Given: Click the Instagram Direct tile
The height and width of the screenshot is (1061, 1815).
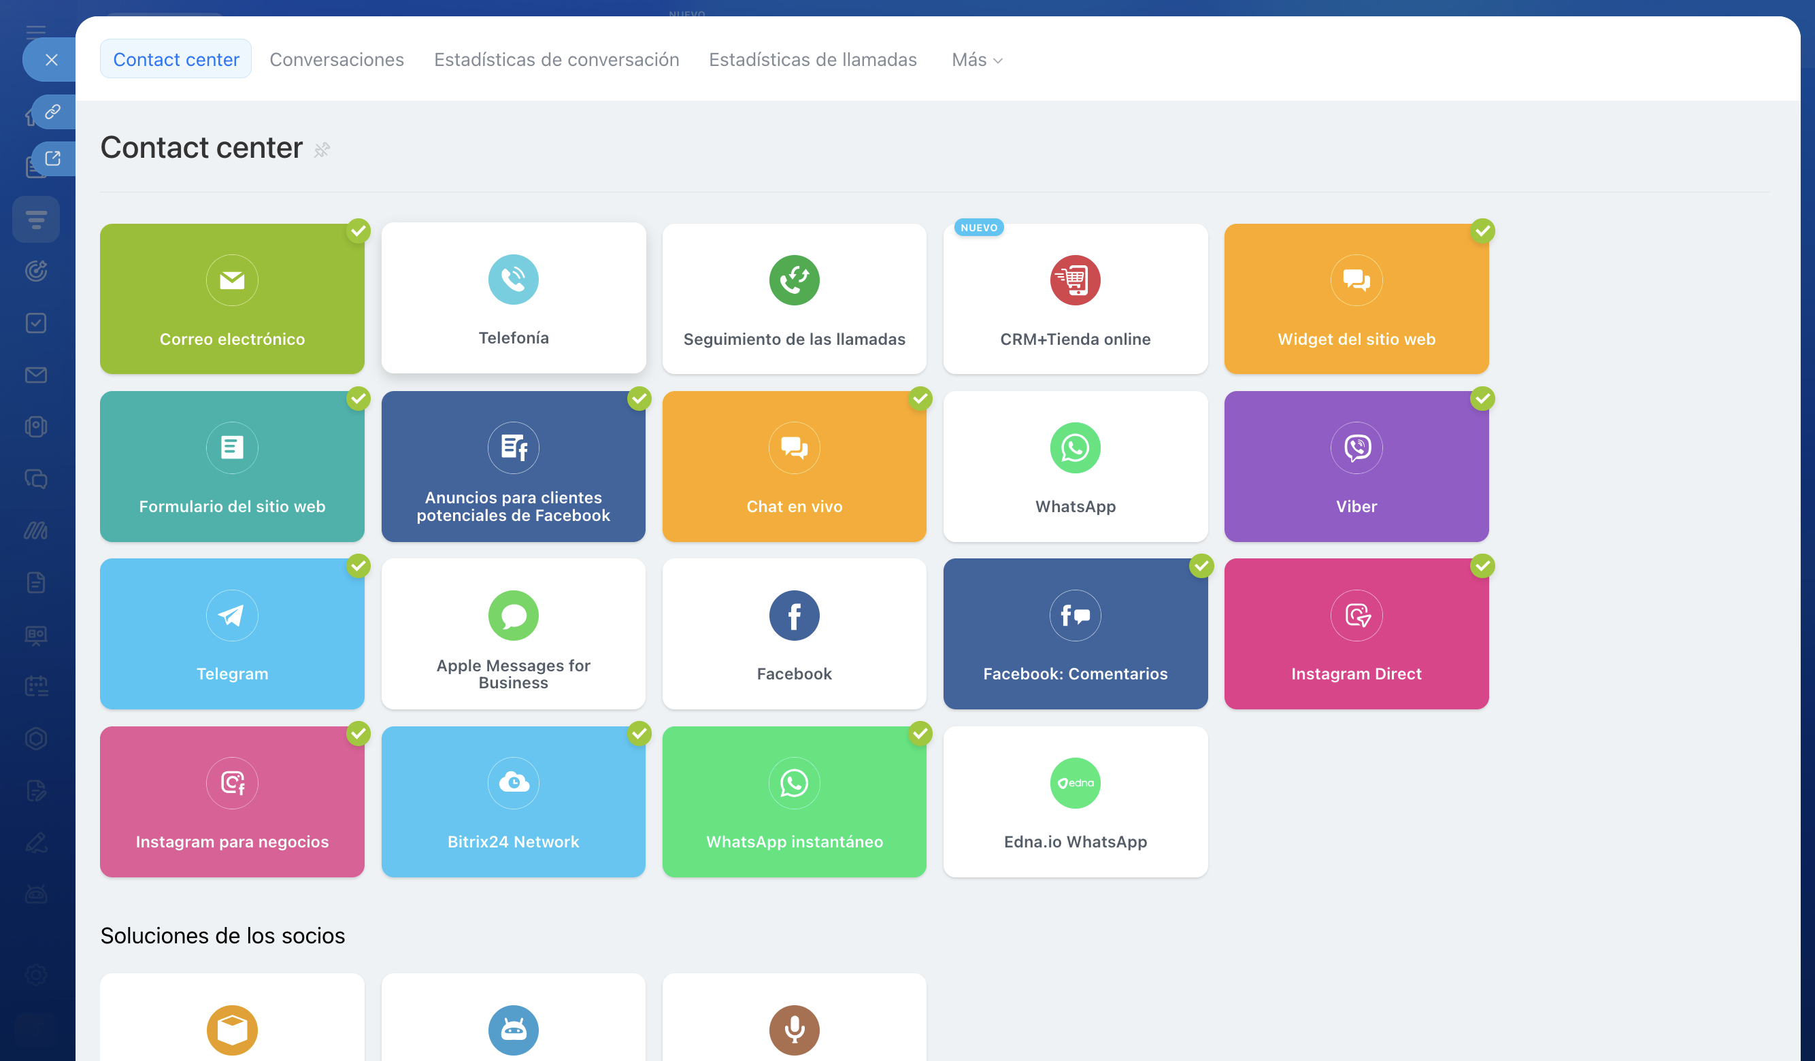Looking at the screenshot, I should point(1356,633).
